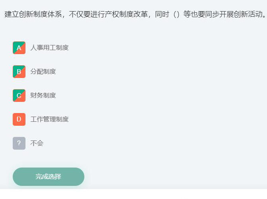Viewport: 267px width, 199px height.
Task: Pick the 不会 (don't know) label
Action: pyautogui.click(x=37, y=143)
